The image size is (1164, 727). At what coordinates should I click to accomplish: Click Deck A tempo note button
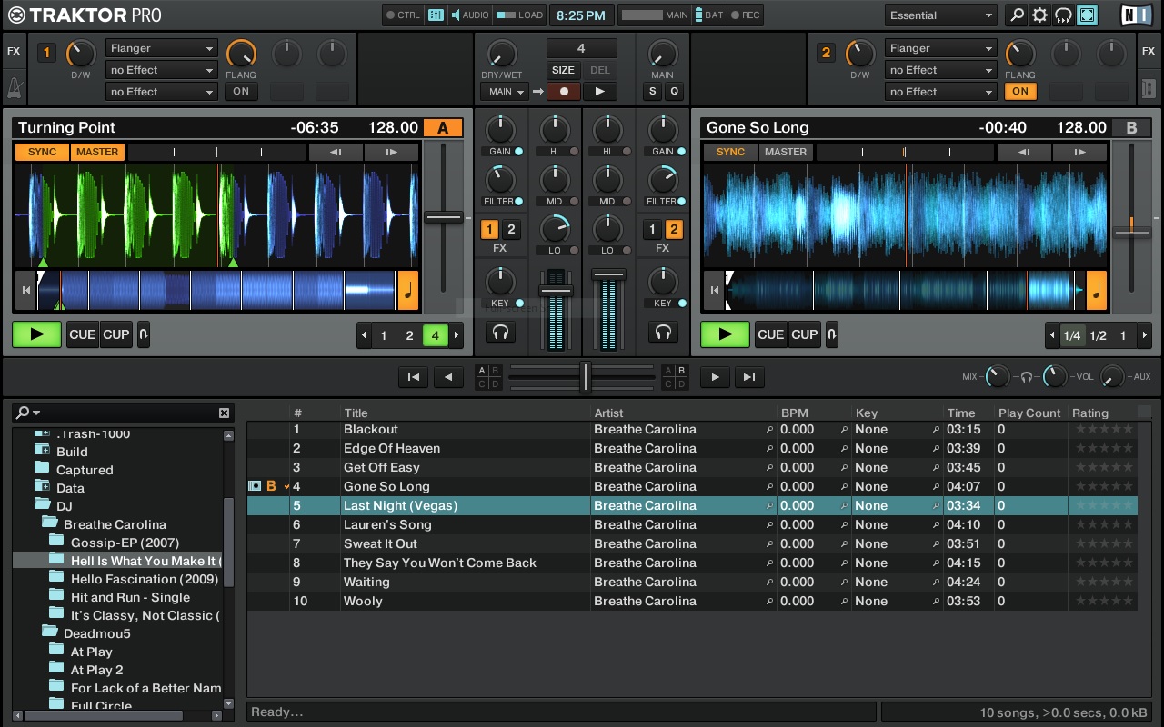tap(408, 291)
